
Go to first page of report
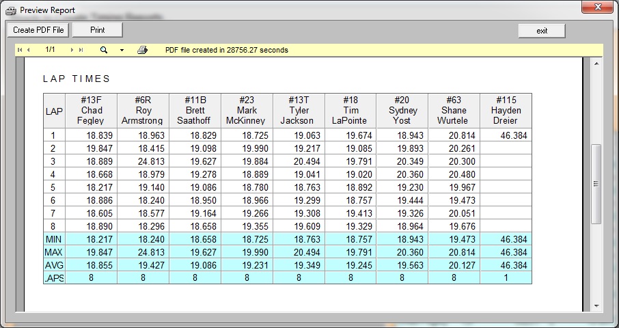coord(20,50)
